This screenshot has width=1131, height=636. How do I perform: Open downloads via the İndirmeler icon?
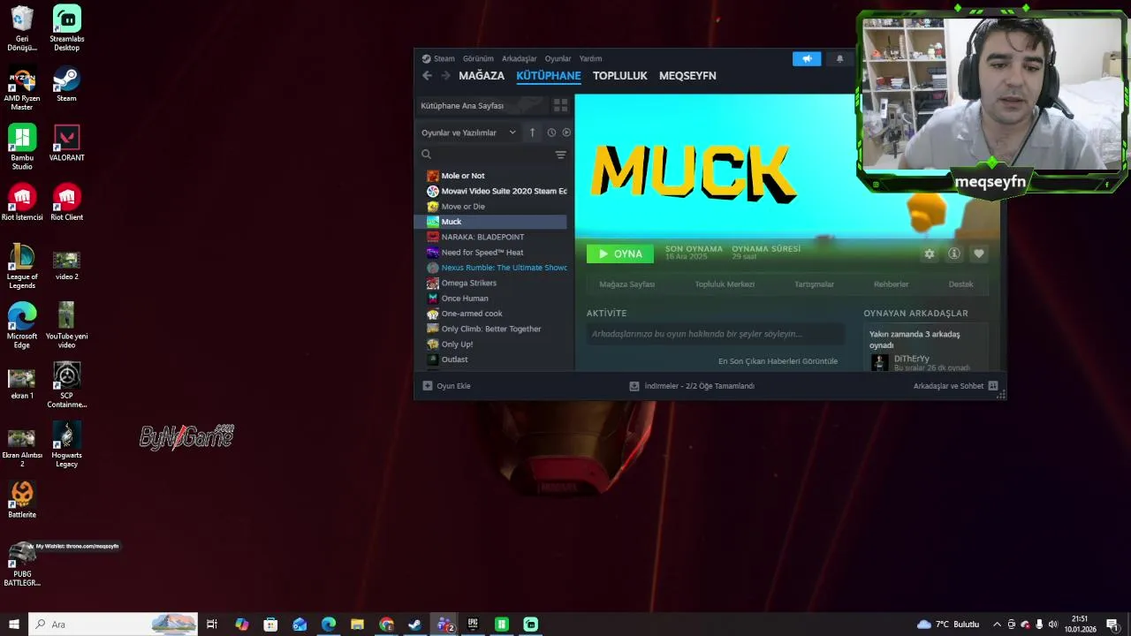634,386
